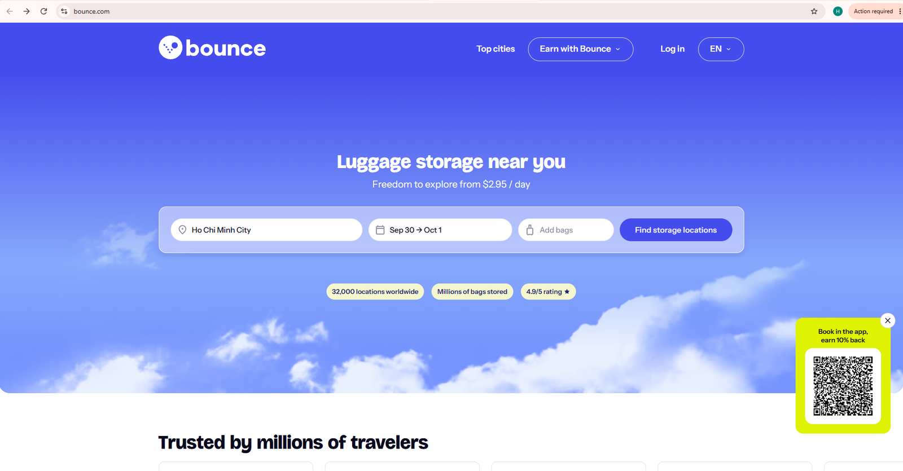This screenshot has height=471, width=903.
Task: Open the Add bags selector
Action: pos(566,230)
